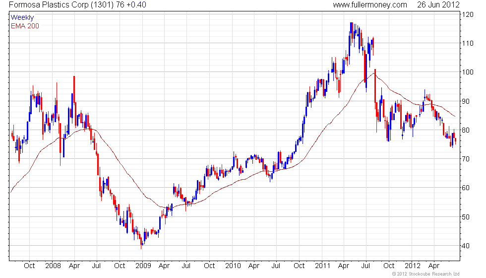Viewport: 486px width, 278px height.
Task: Click the Apr label following 2009
Action: 164,266
